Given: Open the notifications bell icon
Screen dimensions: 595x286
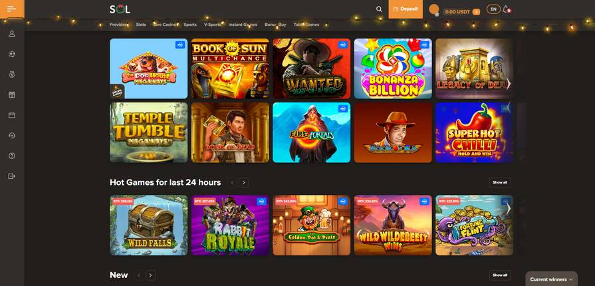Looking at the screenshot, I should coord(506,9).
